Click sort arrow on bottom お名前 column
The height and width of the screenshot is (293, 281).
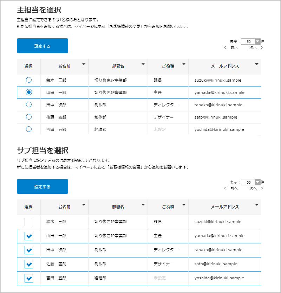coord(84,205)
